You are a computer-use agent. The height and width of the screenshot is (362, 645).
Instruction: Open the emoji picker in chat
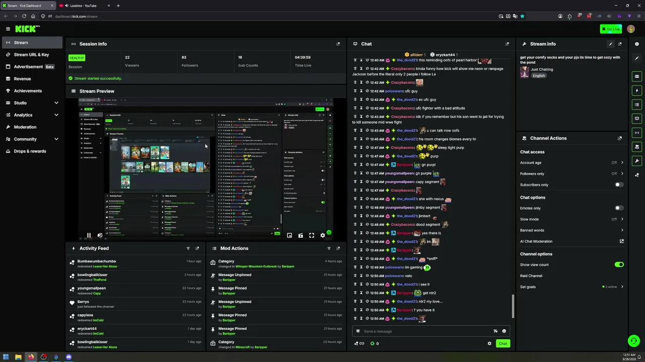(x=504, y=331)
